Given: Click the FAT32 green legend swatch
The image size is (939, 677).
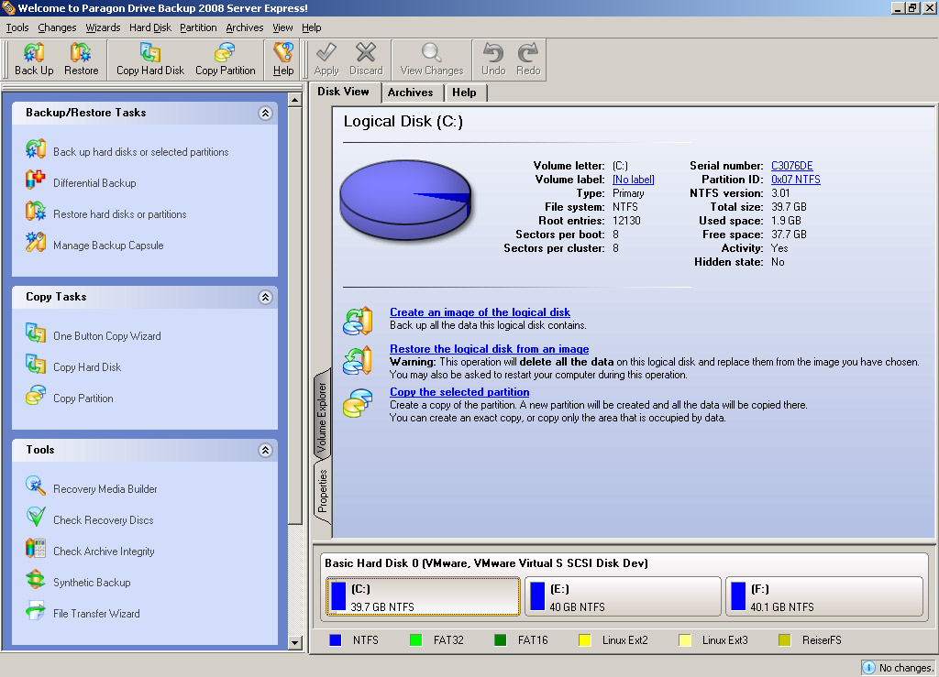Looking at the screenshot, I should (x=416, y=640).
